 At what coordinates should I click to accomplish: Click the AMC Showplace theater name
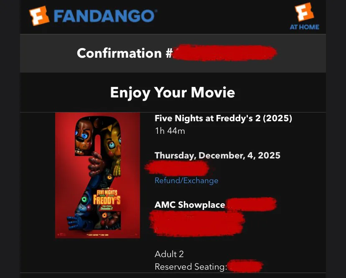(190, 205)
